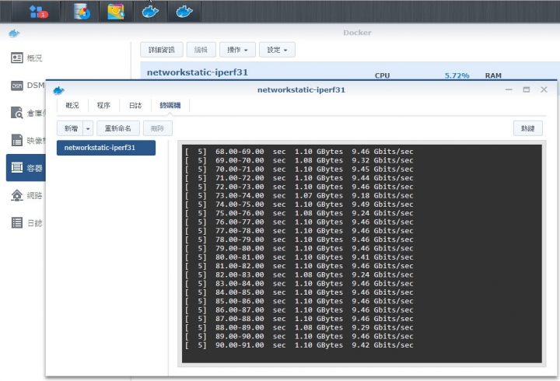Click whale icon in container dialog title
Viewport: 560px width, 381px height.
coord(58,90)
